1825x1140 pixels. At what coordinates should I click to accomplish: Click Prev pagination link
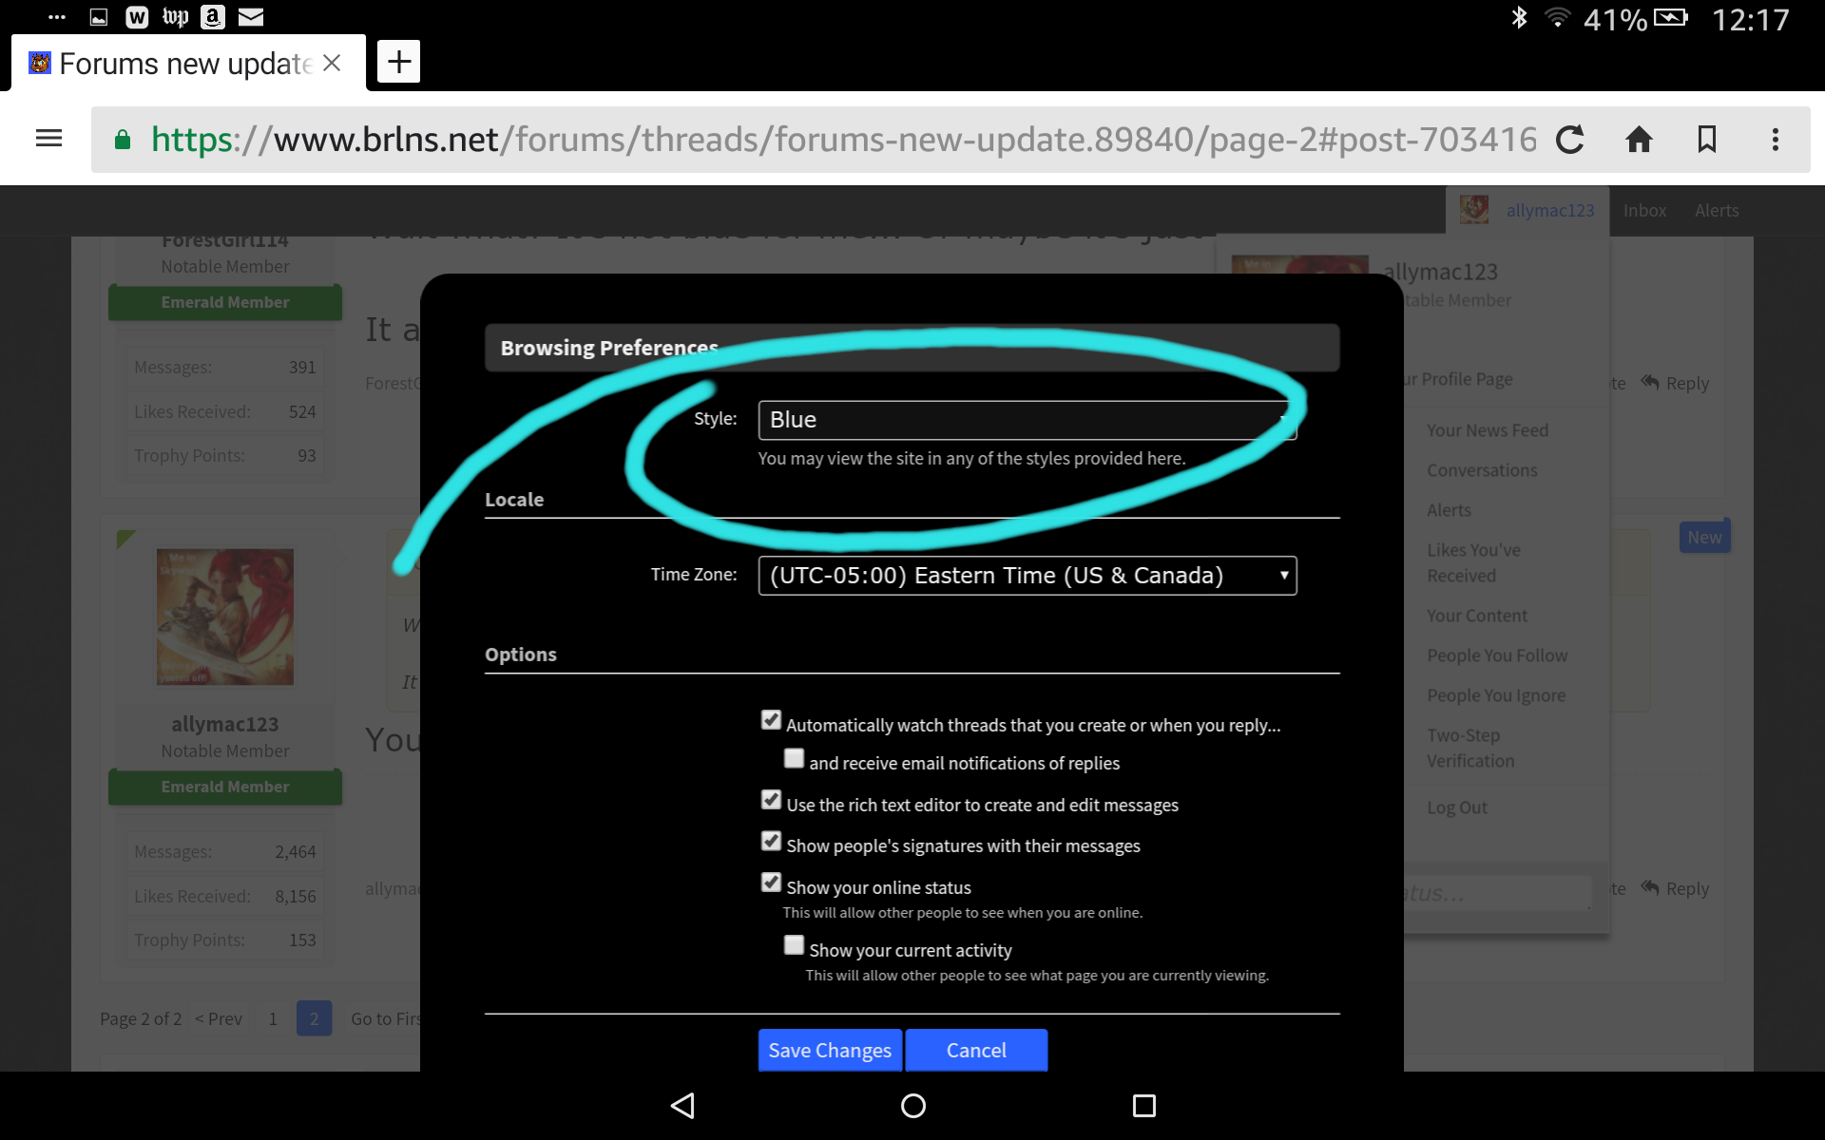tap(219, 1018)
